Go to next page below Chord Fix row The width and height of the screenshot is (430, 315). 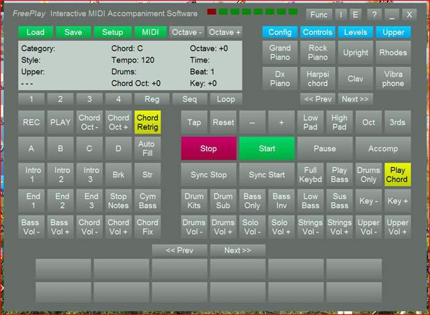238,250
